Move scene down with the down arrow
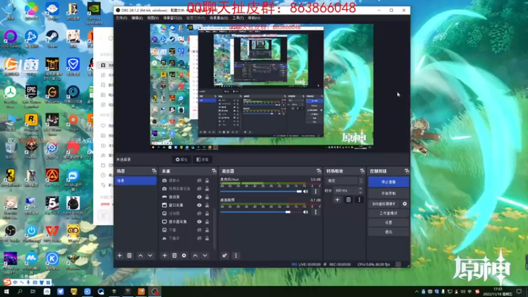This screenshot has width=528, height=297. (x=150, y=255)
